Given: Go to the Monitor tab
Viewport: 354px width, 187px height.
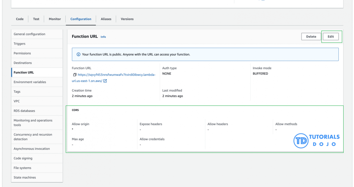Looking at the screenshot, I should 55,19.
